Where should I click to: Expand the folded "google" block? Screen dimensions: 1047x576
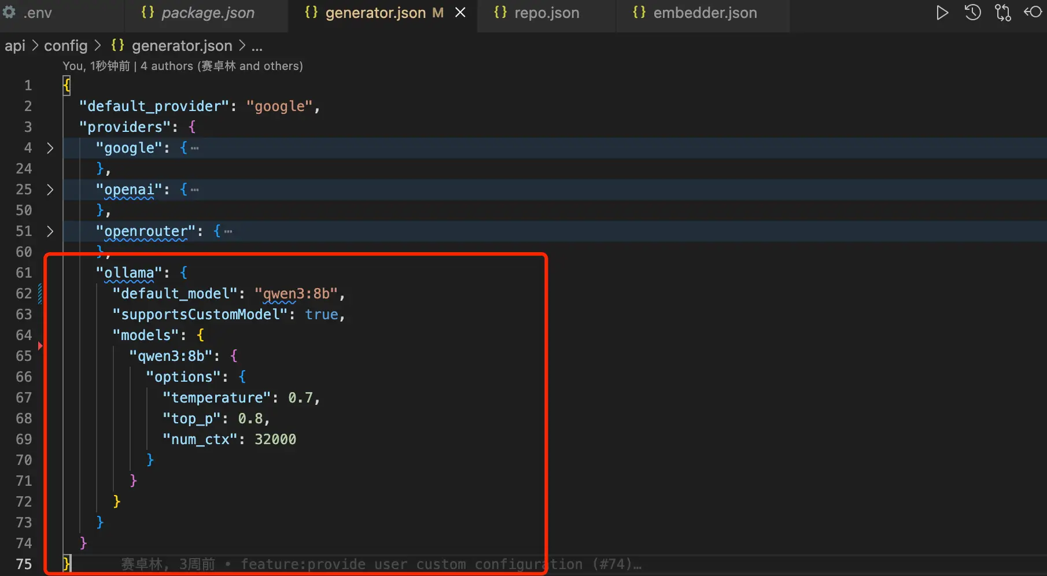pos(50,148)
